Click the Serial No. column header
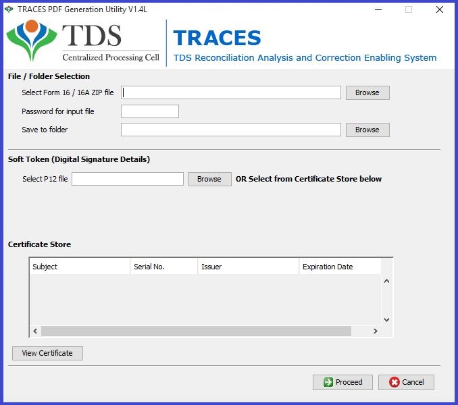This screenshot has width=458, height=405. [163, 267]
